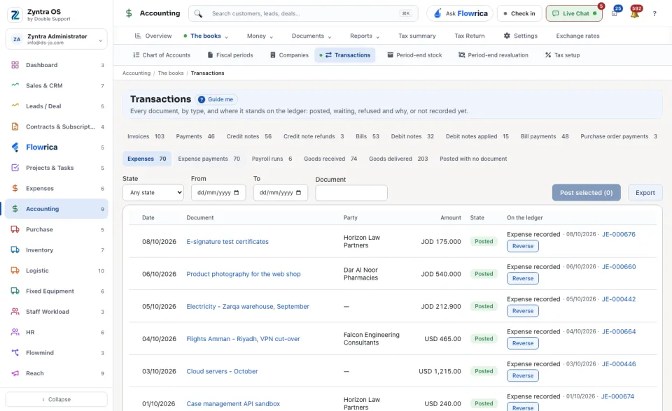Open the To date calendar picker icon

pos(298,193)
